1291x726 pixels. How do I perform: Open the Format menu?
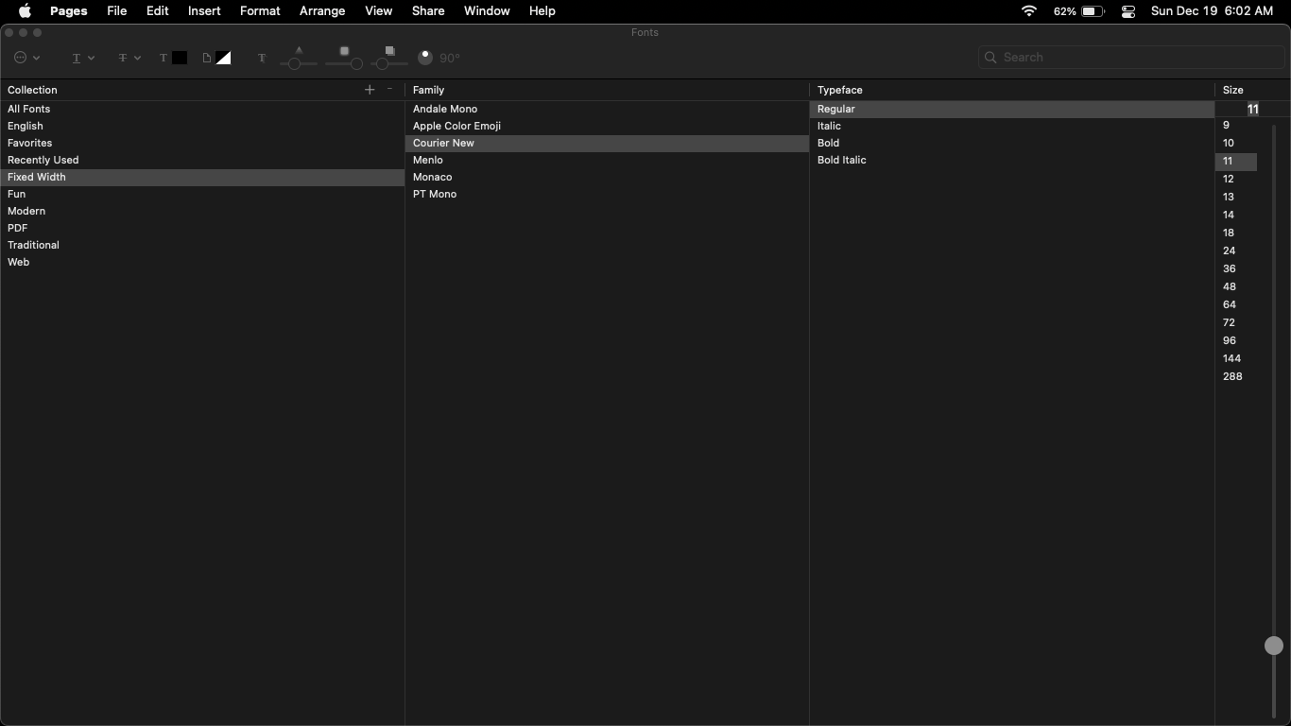260,11
